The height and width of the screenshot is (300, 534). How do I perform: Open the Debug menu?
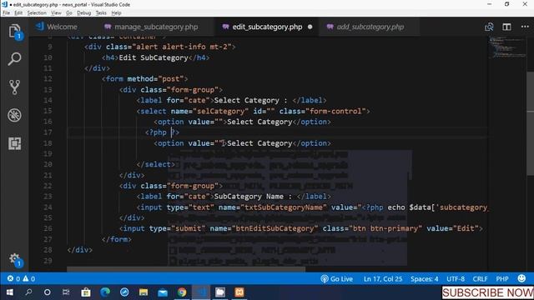click(x=83, y=13)
